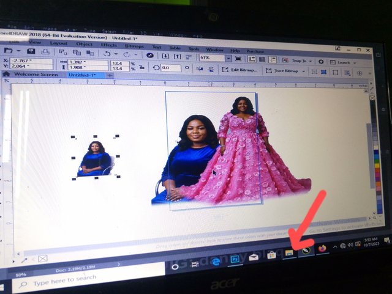This screenshot has height=294, width=392.
Task: Toggle the lock ratio icon
Action: click(141, 67)
